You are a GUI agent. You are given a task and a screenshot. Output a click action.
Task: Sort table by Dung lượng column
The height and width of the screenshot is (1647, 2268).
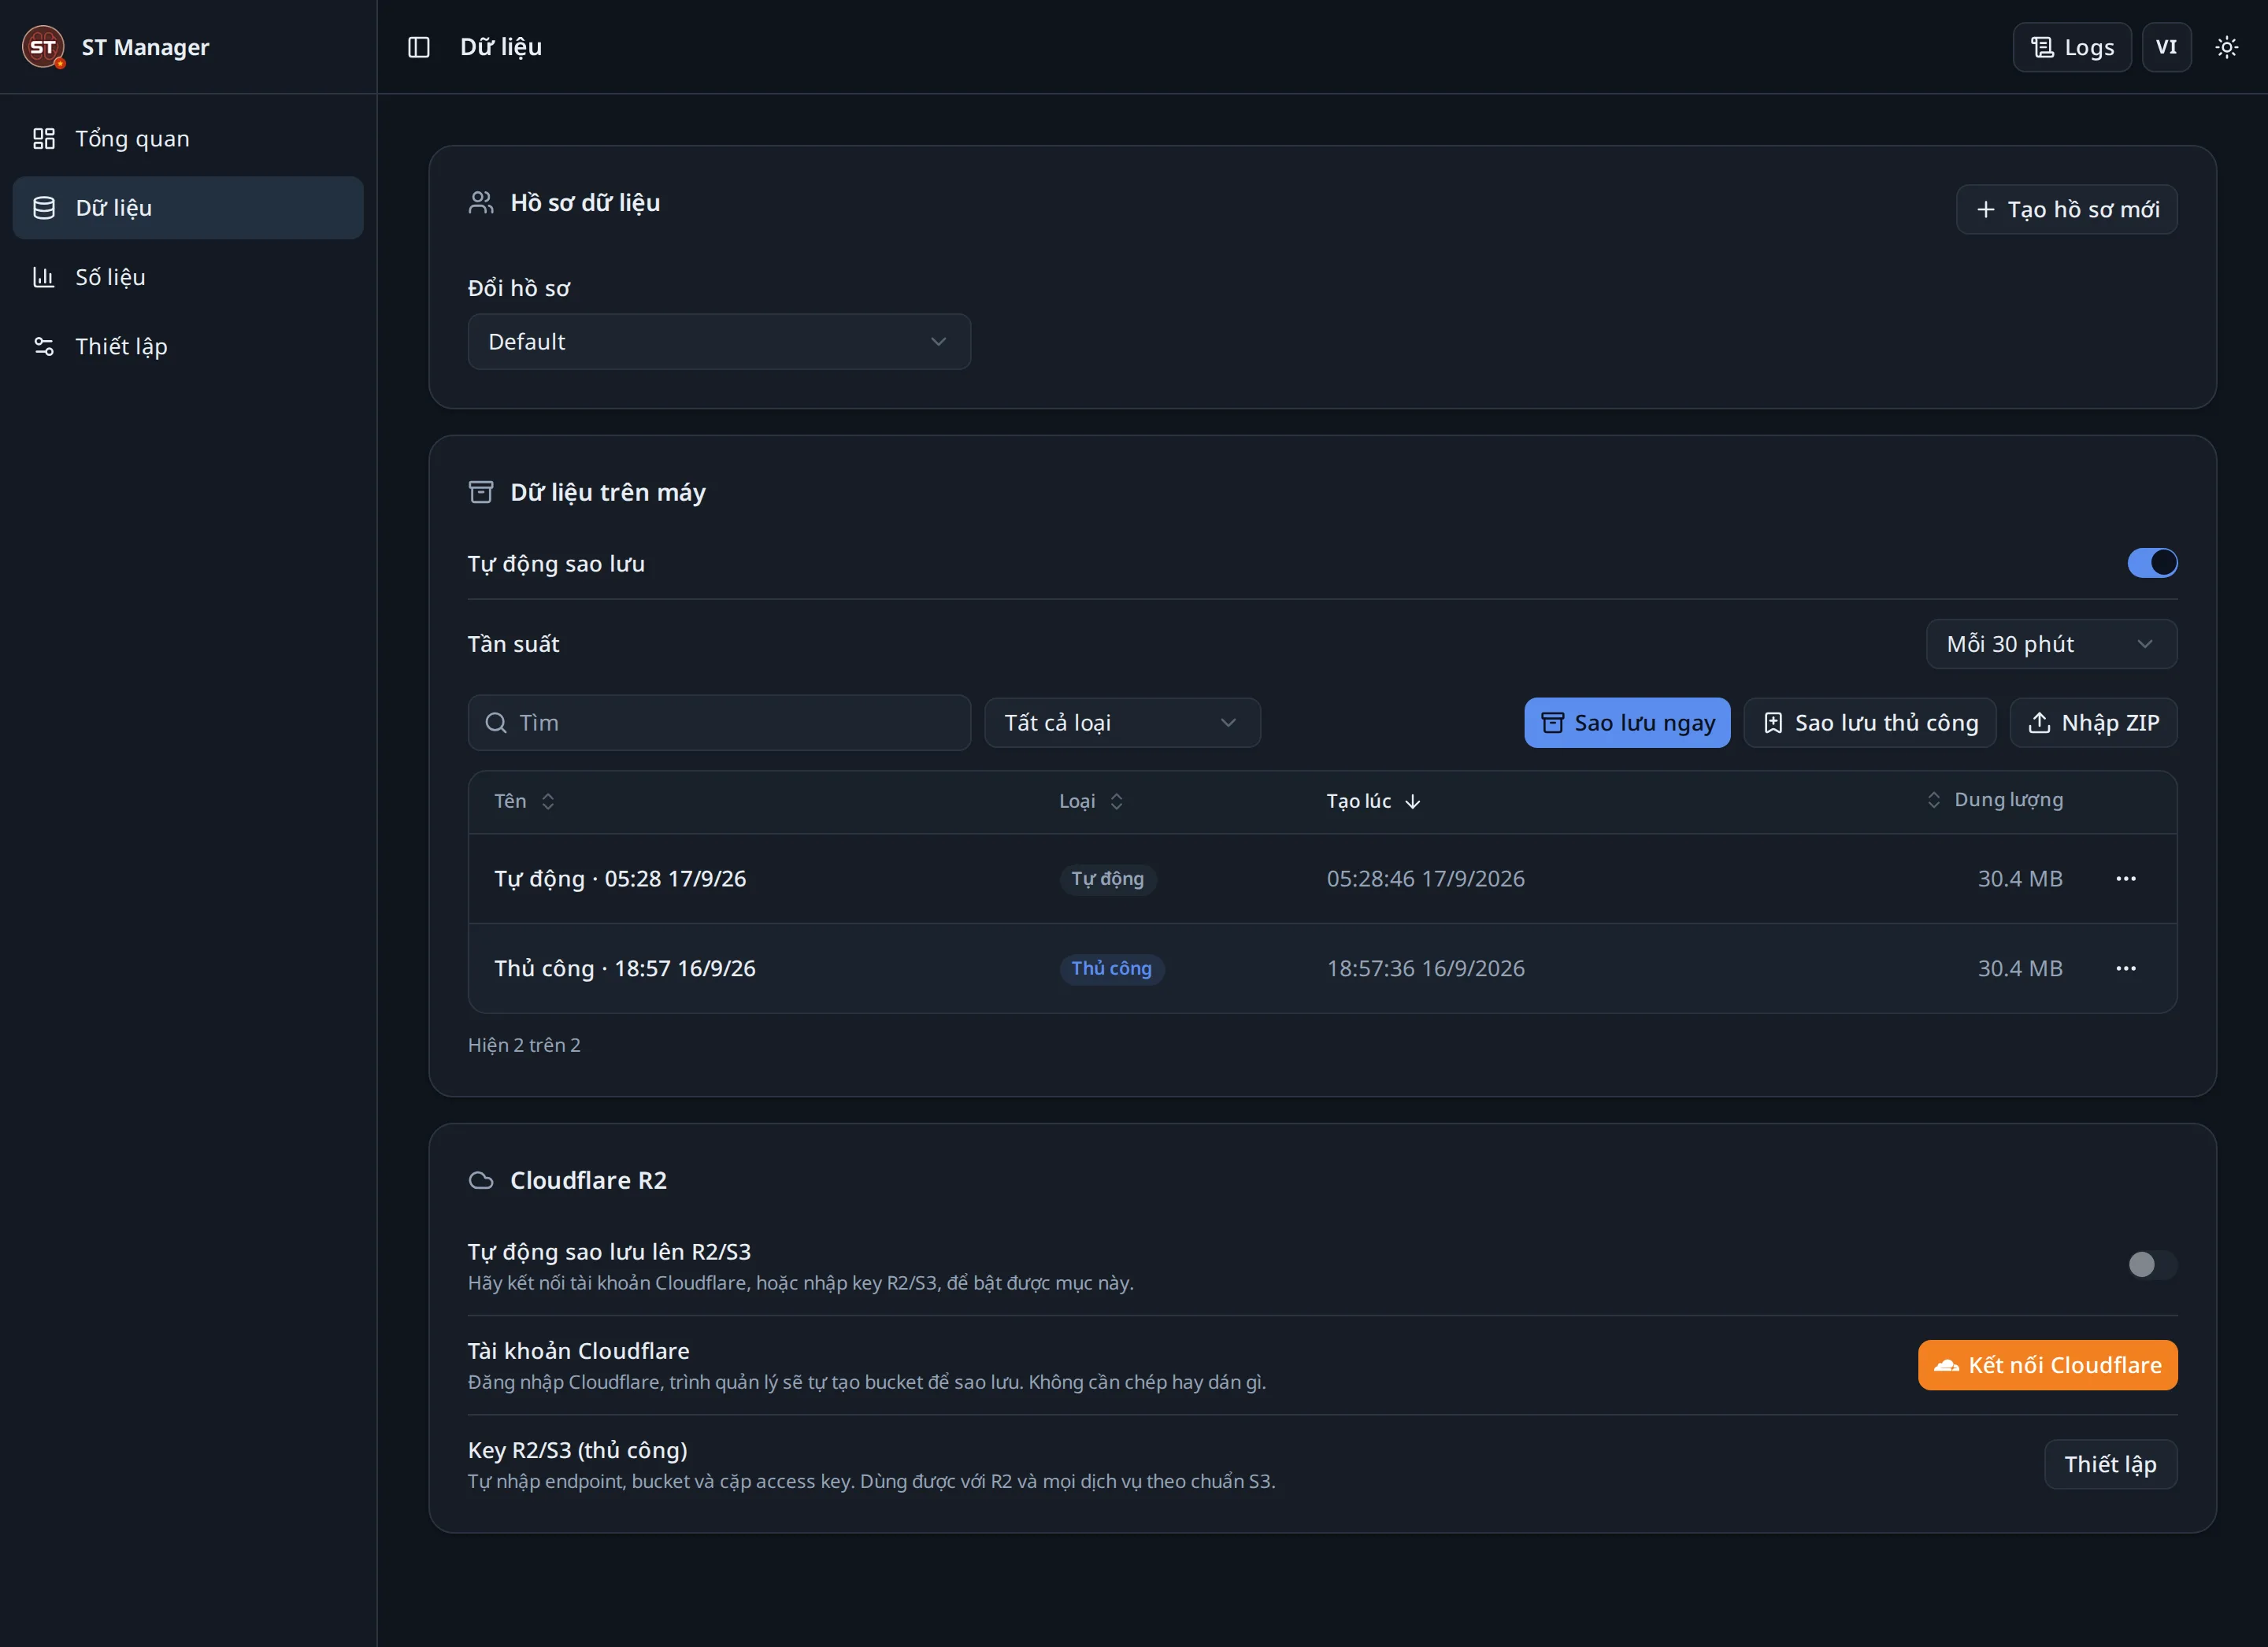[1994, 800]
